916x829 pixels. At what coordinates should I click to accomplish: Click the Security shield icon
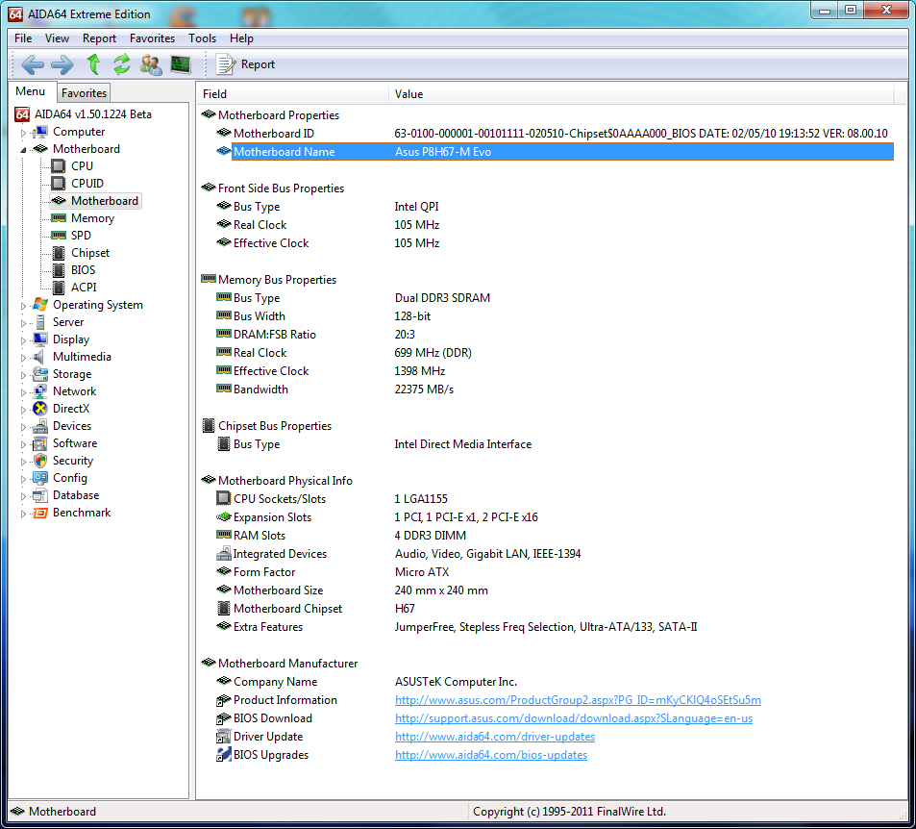pyautogui.click(x=40, y=461)
